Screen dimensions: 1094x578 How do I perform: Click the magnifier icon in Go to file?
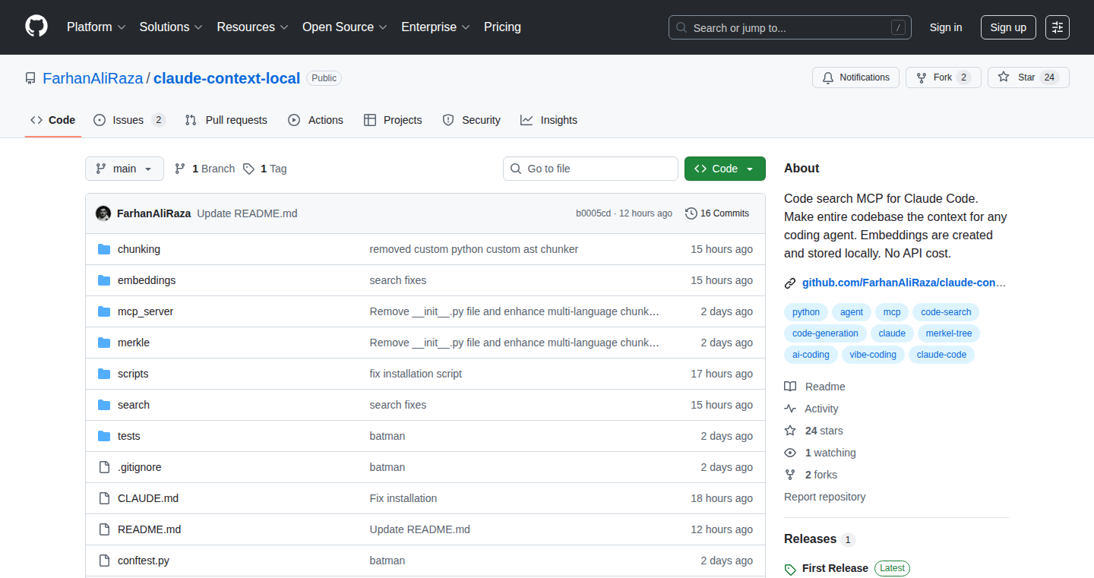516,169
